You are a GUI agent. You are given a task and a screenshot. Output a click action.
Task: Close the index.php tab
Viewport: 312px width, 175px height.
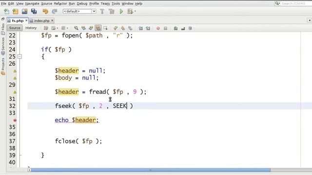click(x=52, y=20)
